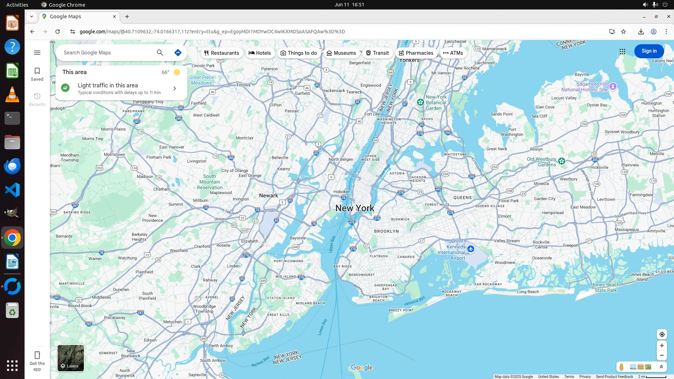Select the Restaurants category chip
Viewport: 674px width, 379px height.
(222, 53)
